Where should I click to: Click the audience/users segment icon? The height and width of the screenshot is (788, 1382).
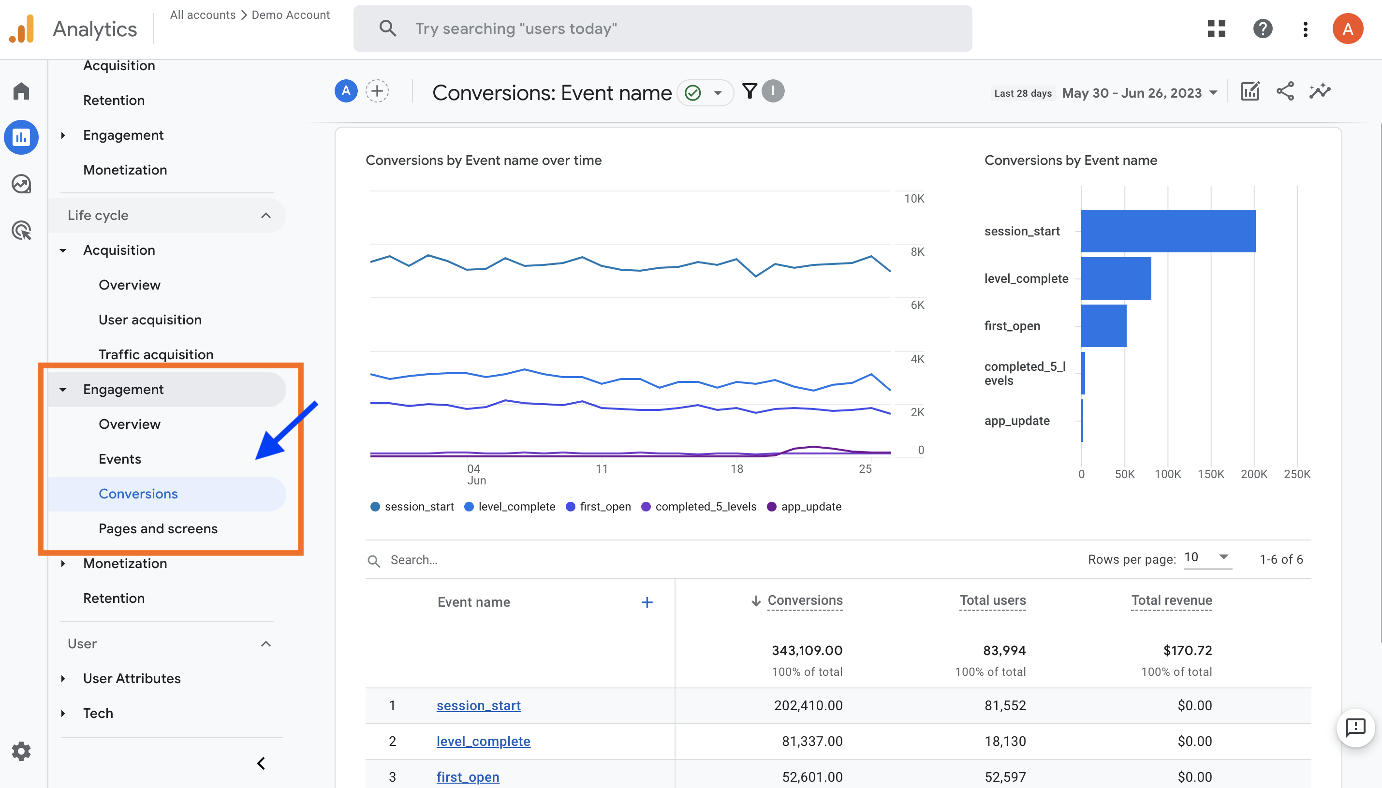(345, 91)
